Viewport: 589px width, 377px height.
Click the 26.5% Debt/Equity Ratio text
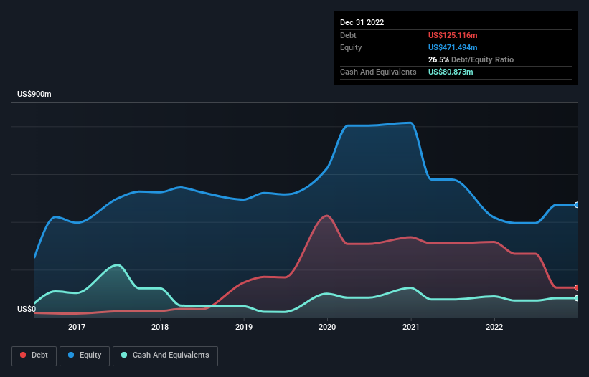tap(471, 59)
